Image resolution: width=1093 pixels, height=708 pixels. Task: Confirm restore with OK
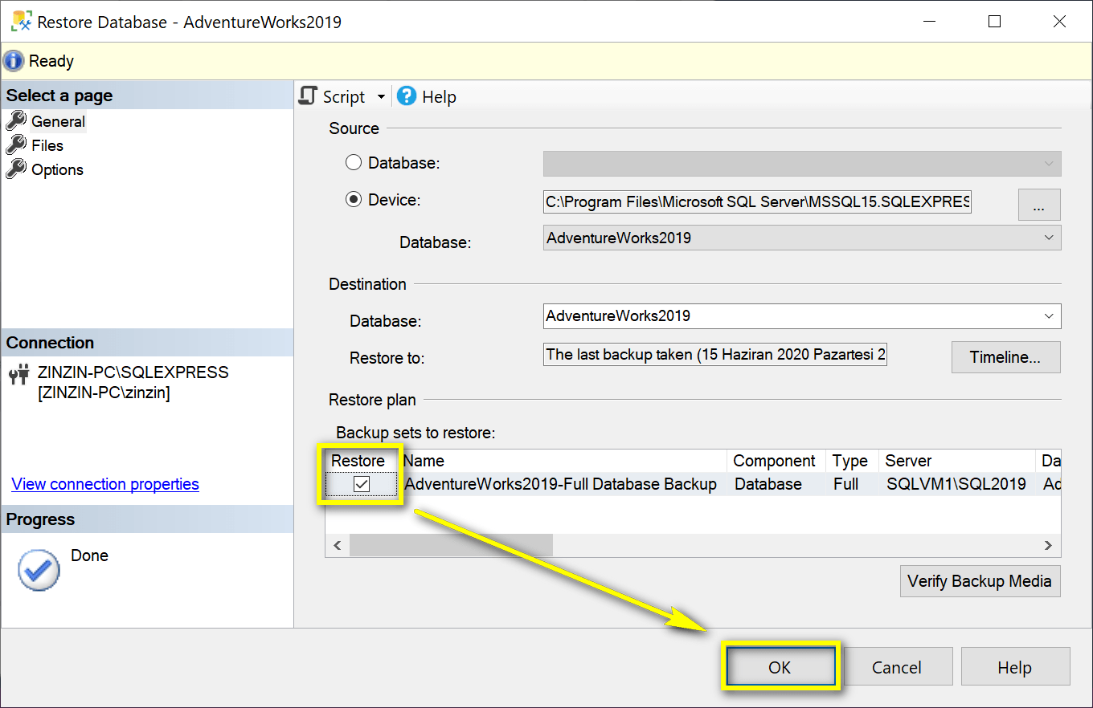[x=780, y=667]
